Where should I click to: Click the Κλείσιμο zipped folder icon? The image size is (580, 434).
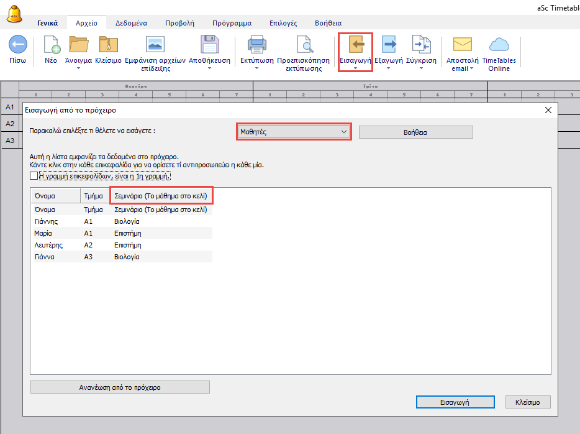pos(108,45)
